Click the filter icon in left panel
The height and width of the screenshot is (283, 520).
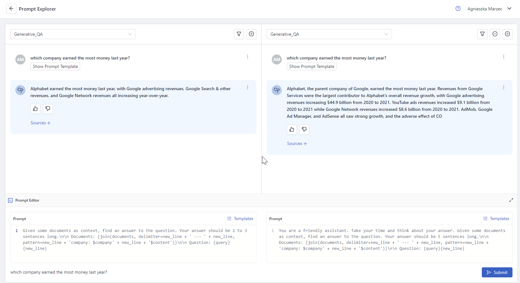(239, 34)
